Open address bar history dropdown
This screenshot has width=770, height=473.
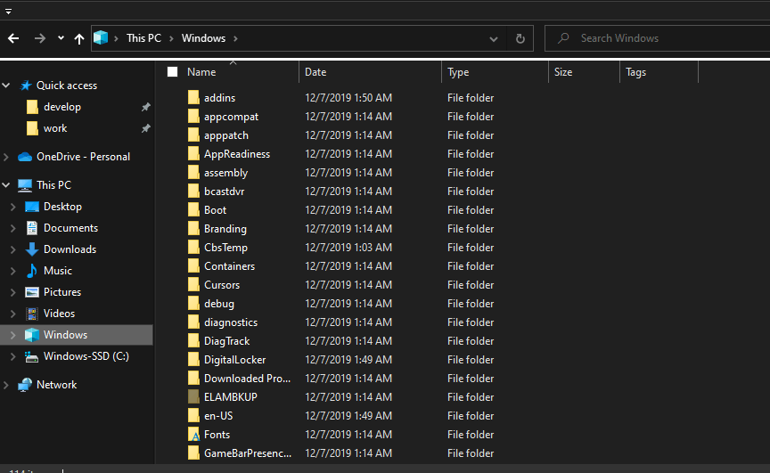(494, 39)
